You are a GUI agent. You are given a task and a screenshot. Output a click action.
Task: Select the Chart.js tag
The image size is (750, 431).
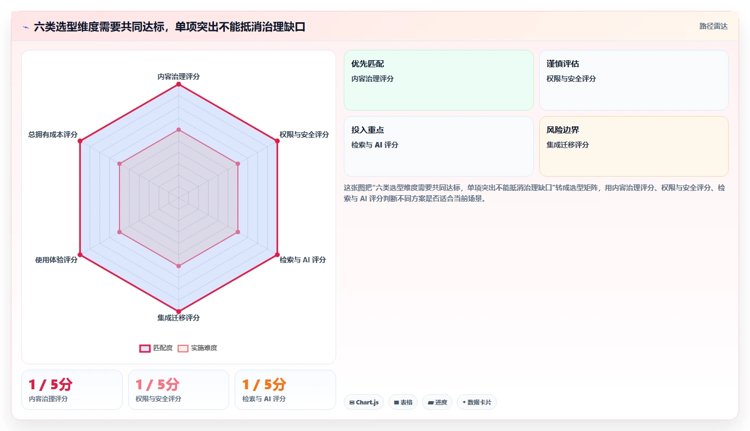tap(364, 402)
